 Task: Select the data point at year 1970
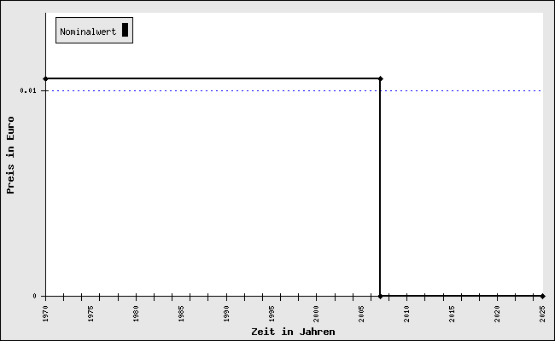pos(45,78)
